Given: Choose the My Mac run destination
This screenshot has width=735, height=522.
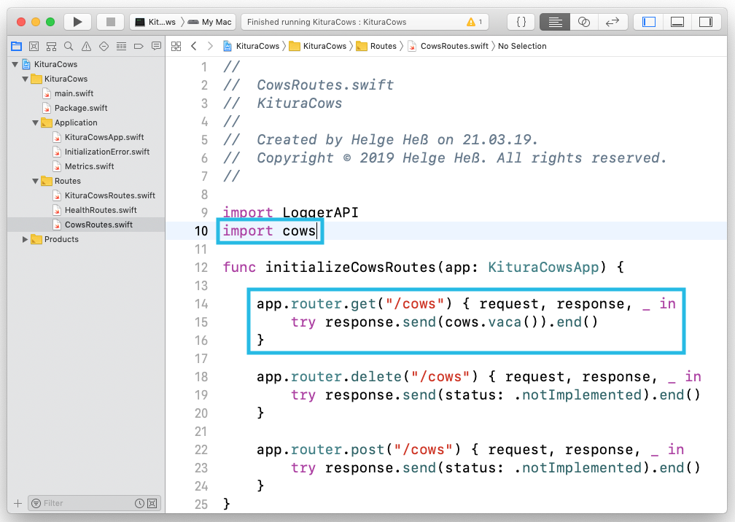Looking at the screenshot, I should point(211,22).
